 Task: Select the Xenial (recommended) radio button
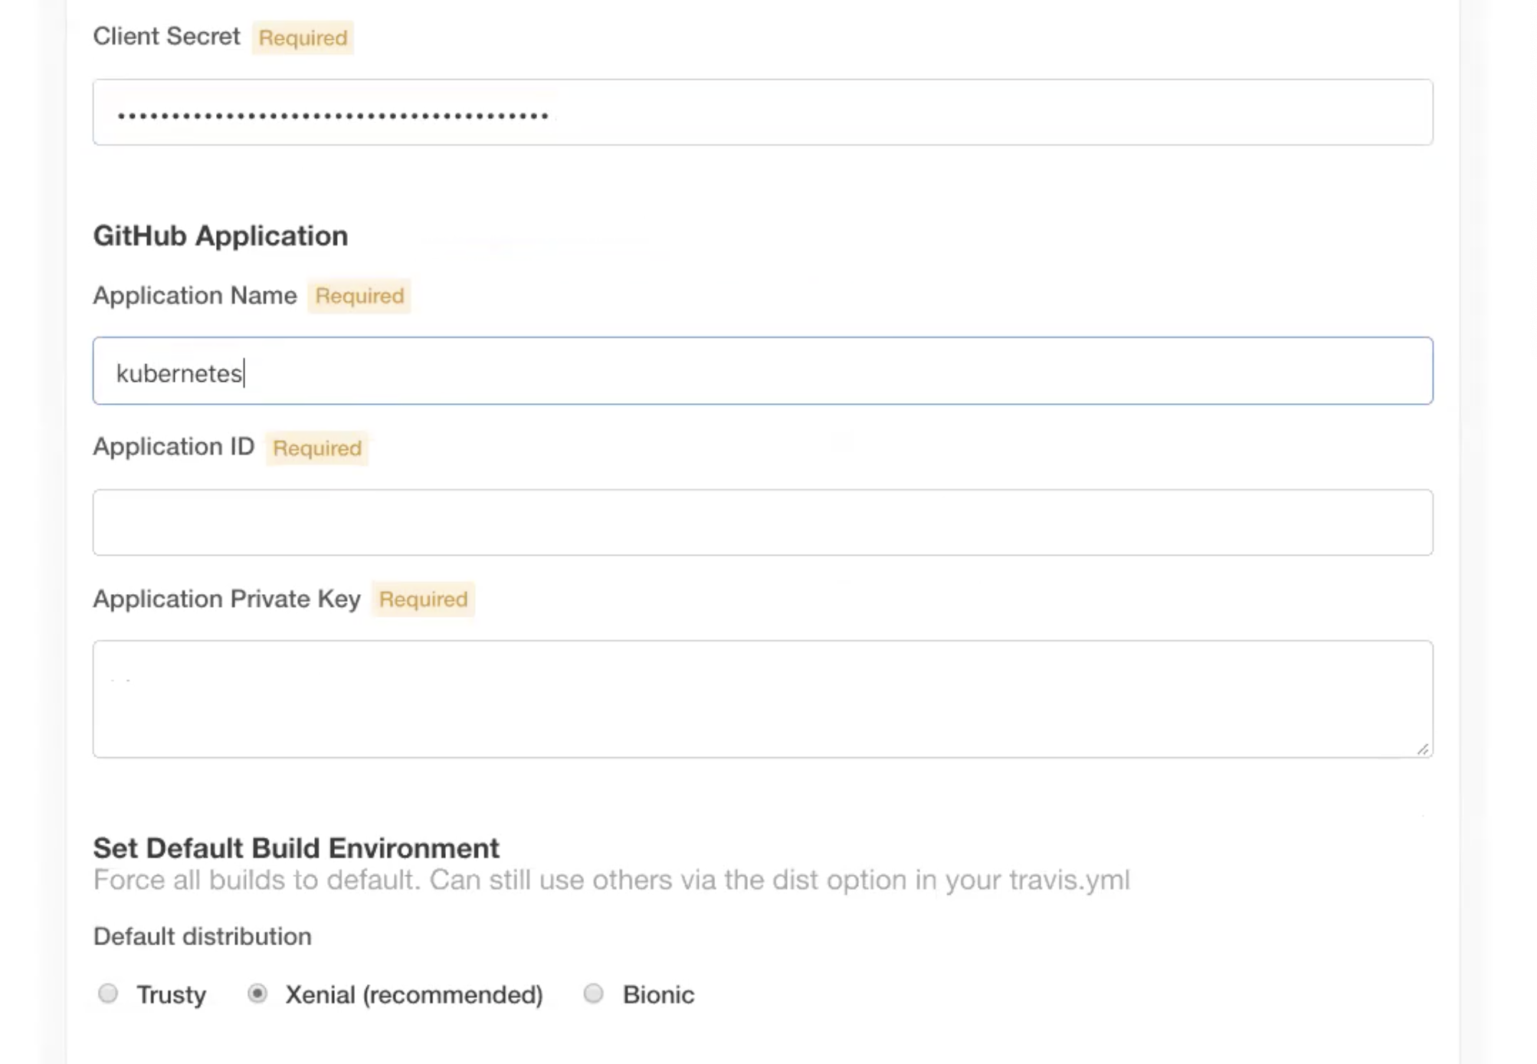pyautogui.click(x=257, y=993)
